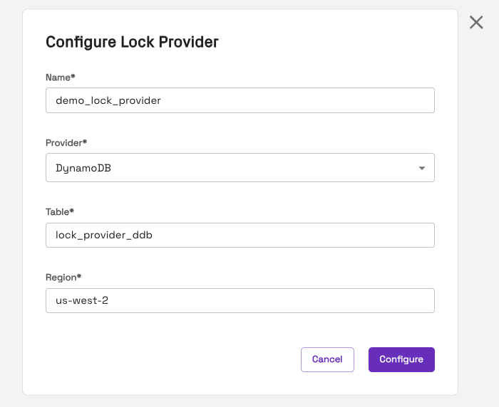Click the purple Configure button
The image size is (499, 407).
(x=401, y=359)
